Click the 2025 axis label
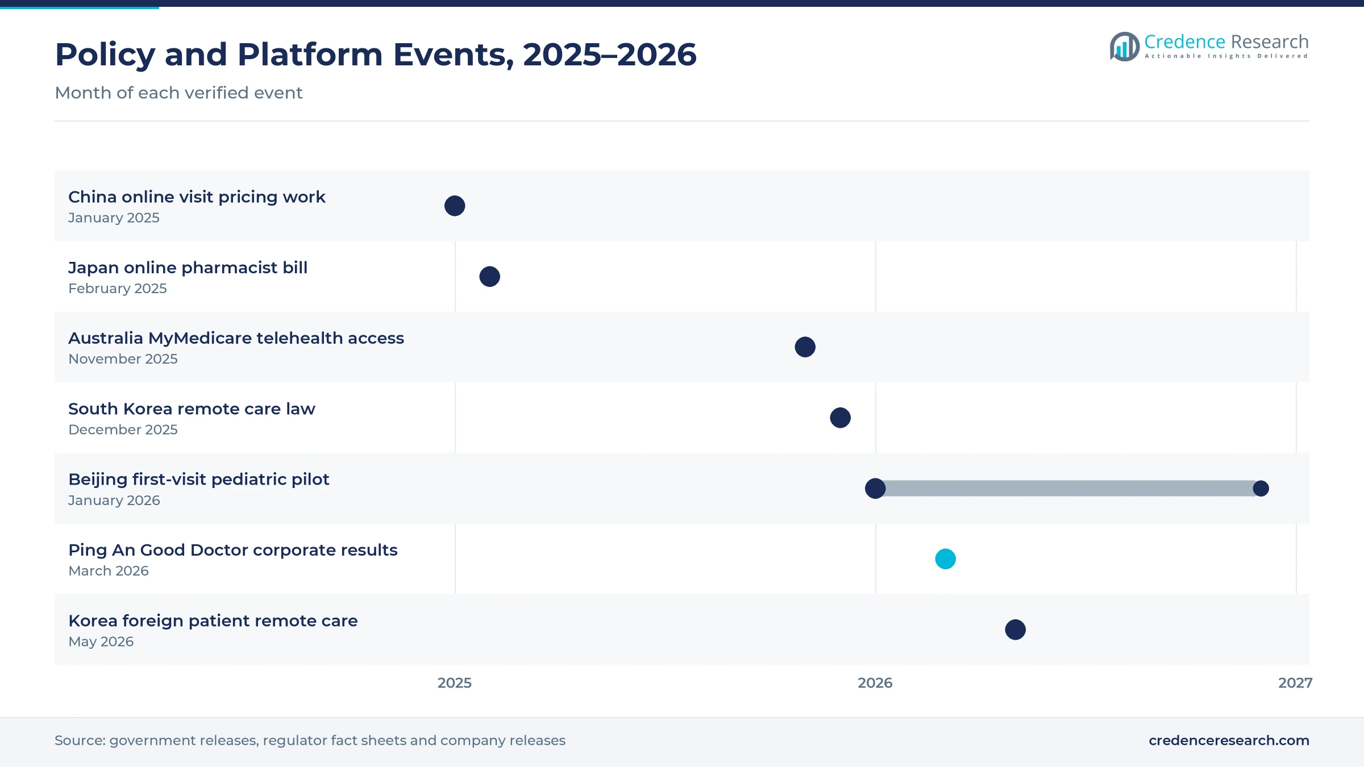 click(x=455, y=683)
